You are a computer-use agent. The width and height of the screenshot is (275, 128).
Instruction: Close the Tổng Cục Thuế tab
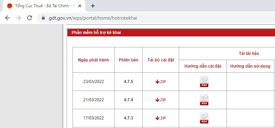coord(80,6)
